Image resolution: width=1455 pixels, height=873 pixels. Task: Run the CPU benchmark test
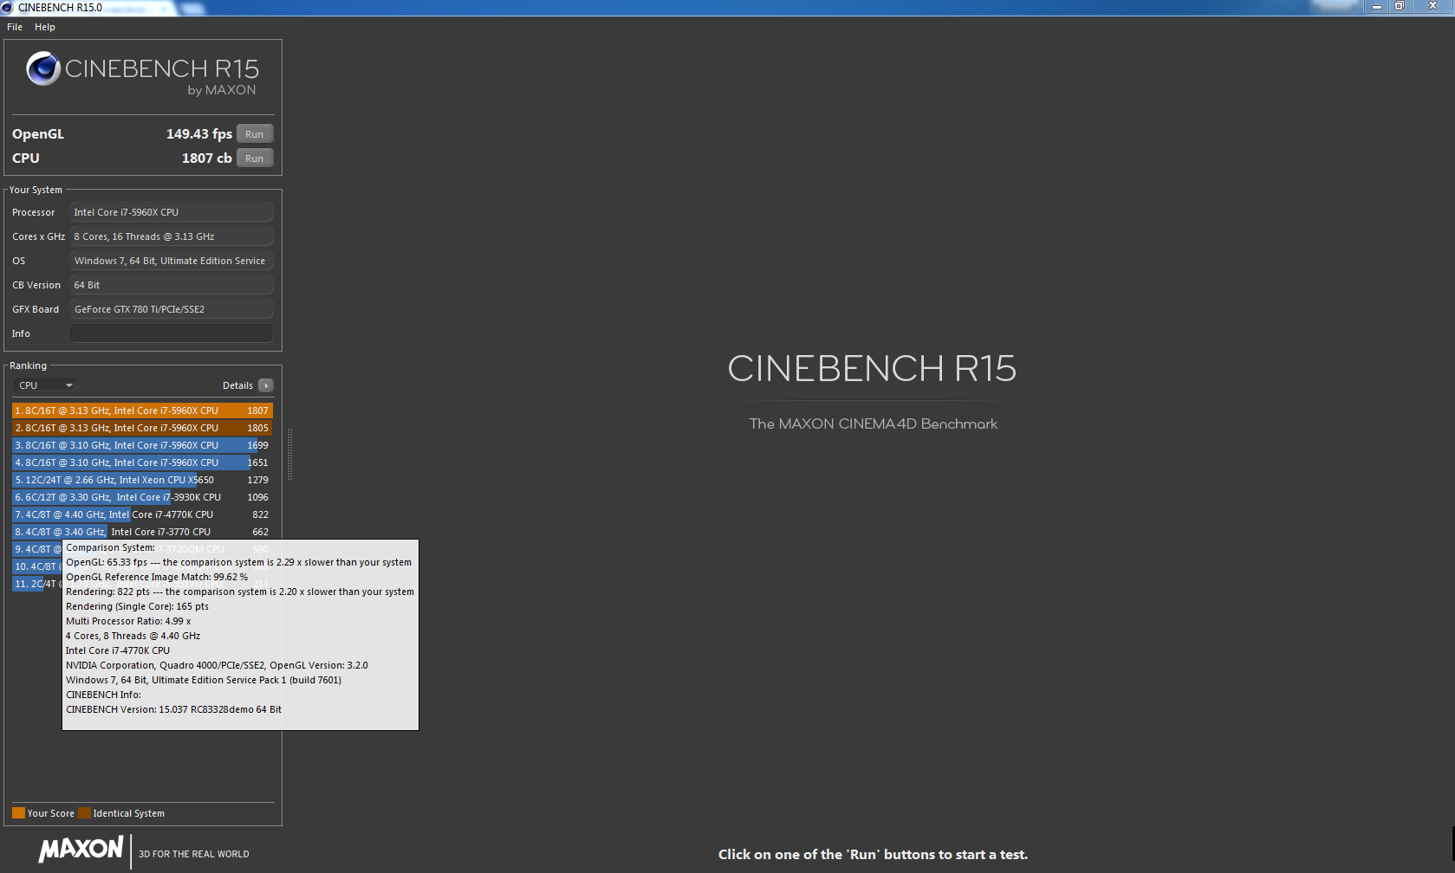[255, 158]
